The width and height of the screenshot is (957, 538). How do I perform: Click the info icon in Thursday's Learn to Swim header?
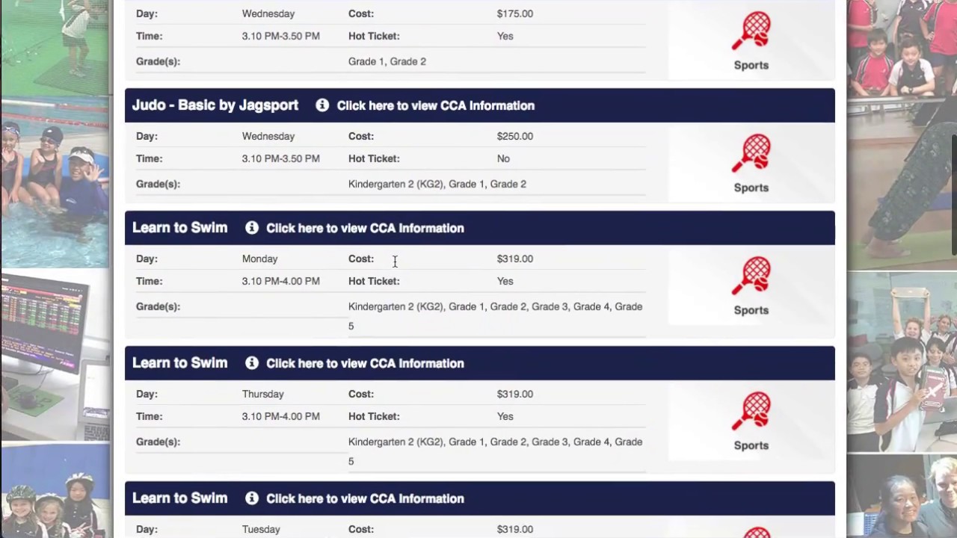click(252, 363)
